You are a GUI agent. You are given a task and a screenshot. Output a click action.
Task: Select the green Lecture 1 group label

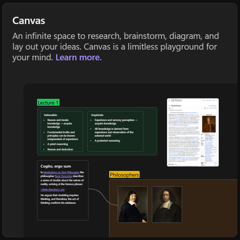point(48,103)
